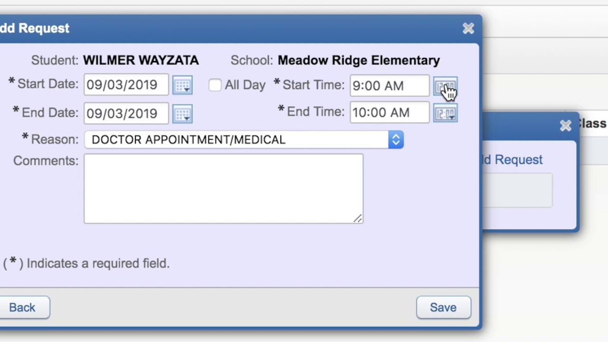
Task: Click the Add Request dialog title bar
Action: pyautogui.click(x=237, y=28)
